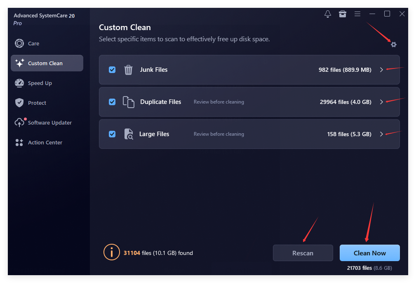The width and height of the screenshot is (416, 283).
Task: Uncheck the Junk Files checkbox
Action: pos(112,70)
